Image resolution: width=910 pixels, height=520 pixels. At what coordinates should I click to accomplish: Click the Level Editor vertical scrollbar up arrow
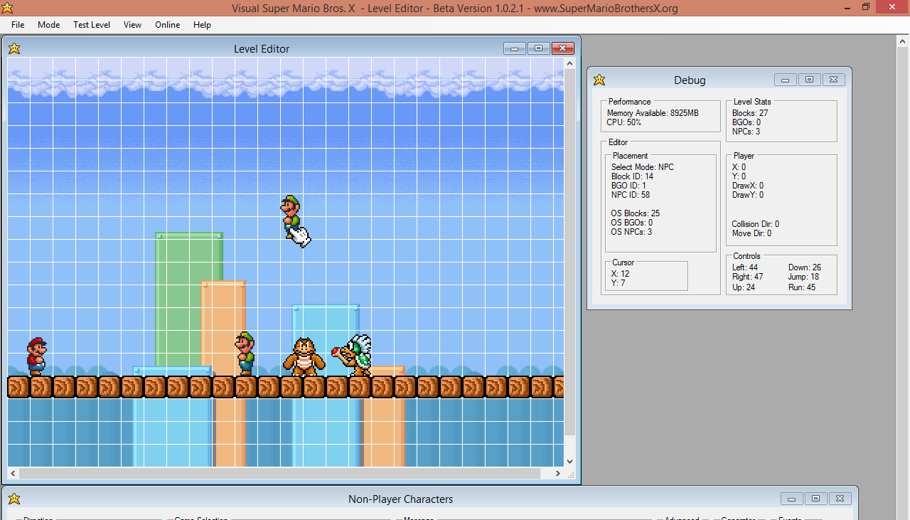pos(569,63)
